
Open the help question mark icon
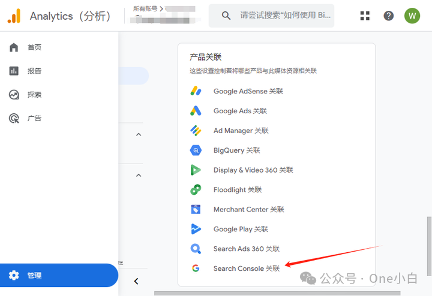[x=388, y=16]
